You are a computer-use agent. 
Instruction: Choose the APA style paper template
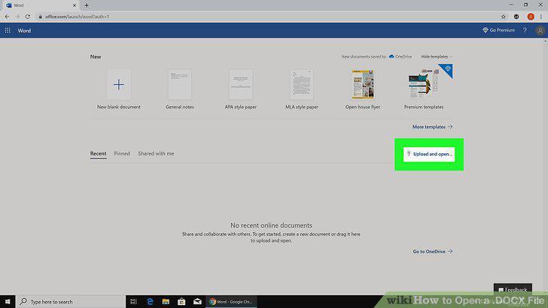(240, 89)
